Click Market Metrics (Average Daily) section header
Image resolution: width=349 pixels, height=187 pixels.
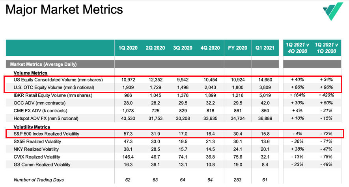[x=43, y=64]
